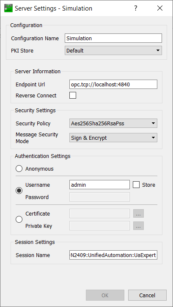Close the Server Settings dialog
The width and height of the screenshot is (173, 307).
tap(160, 8)
